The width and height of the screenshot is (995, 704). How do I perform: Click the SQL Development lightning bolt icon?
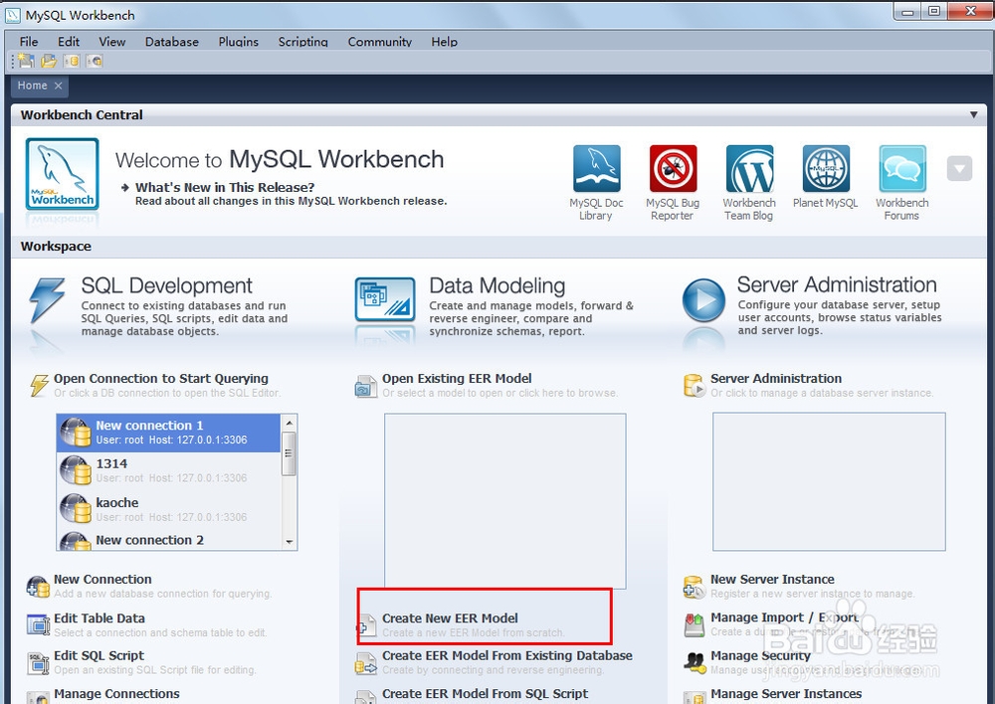(47, 300)
